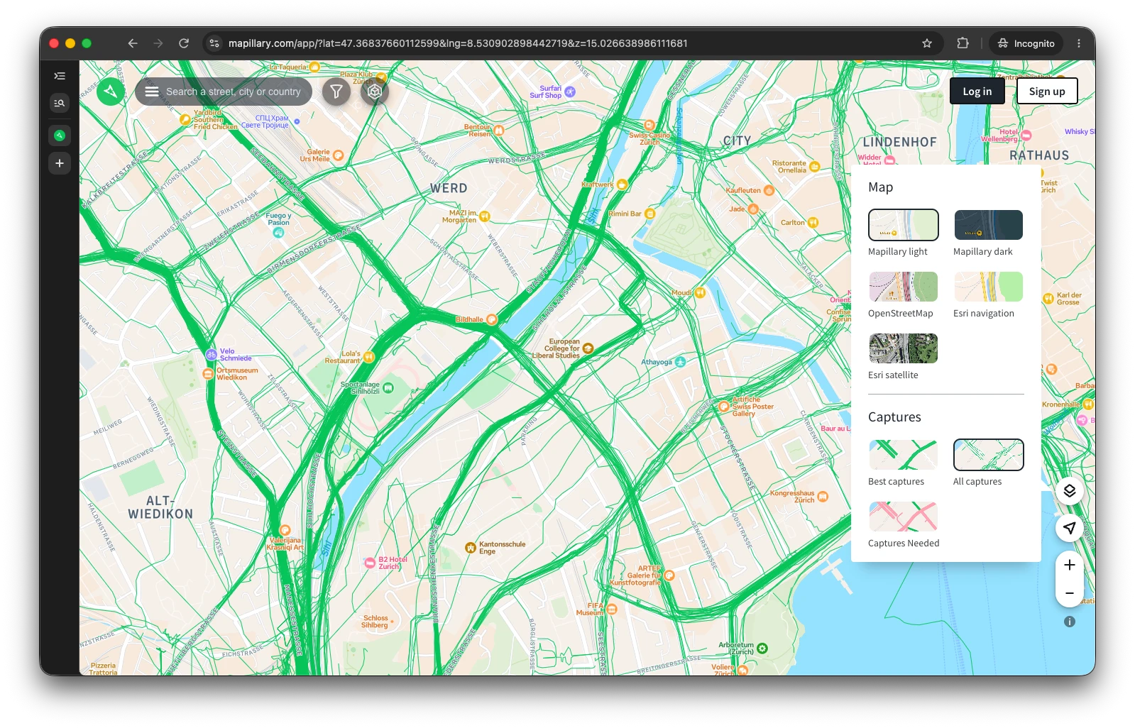
Task: Click the Kaufleuten marker icon
Action: click(769, 190)
